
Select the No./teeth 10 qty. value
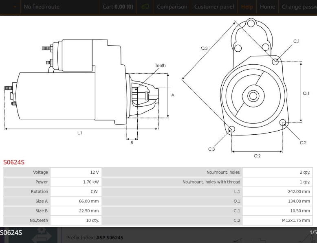coord(76,220)
